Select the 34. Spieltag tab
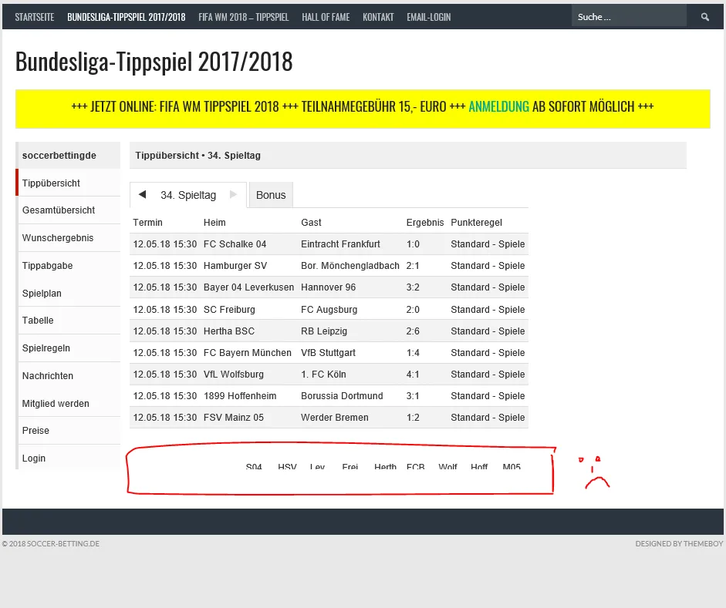This screenshot has height=608, width=726. pyautogui.click(x=188, y=195)
